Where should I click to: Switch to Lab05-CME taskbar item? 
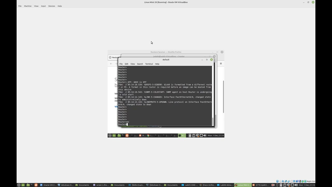pos(190,185)
